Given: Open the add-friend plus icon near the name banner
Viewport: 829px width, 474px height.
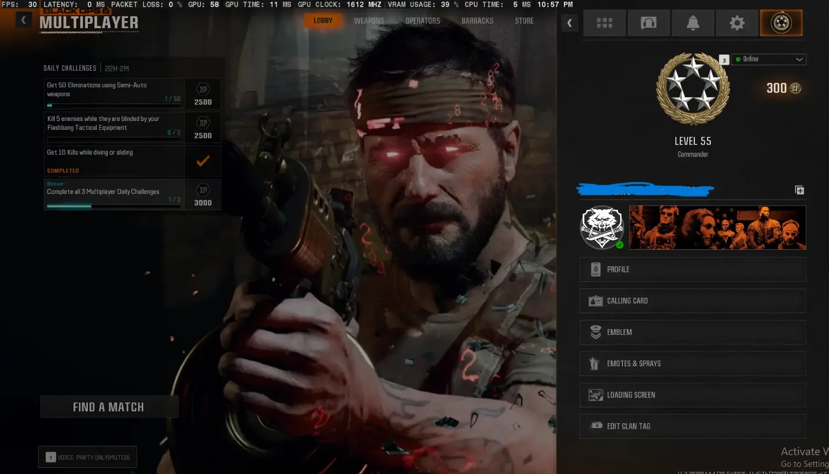Looking at the screenshot, I should (799, 190).
